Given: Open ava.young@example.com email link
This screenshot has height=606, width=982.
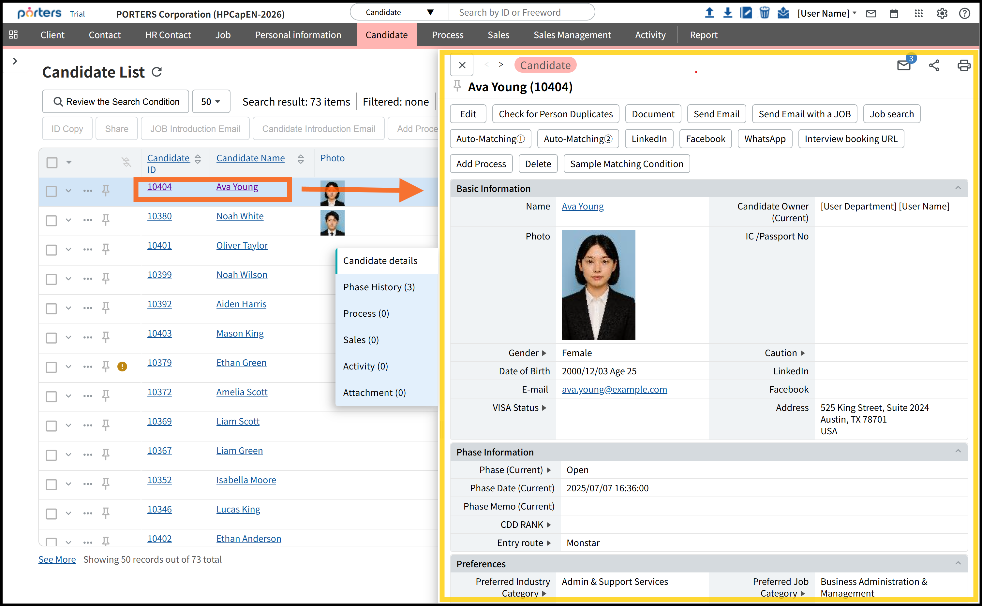Looking at the screenshot, I should coord(614,389).
